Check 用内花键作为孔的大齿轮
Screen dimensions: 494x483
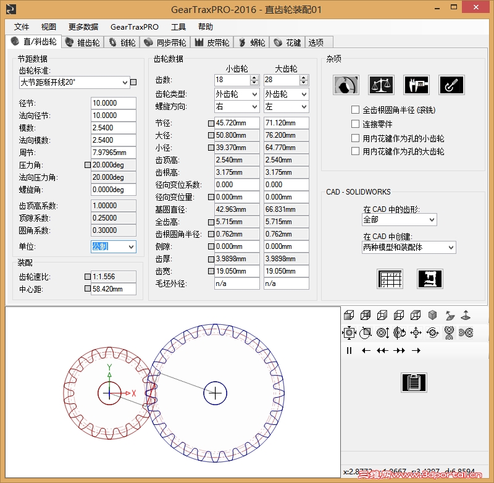[x=356, y=151]
